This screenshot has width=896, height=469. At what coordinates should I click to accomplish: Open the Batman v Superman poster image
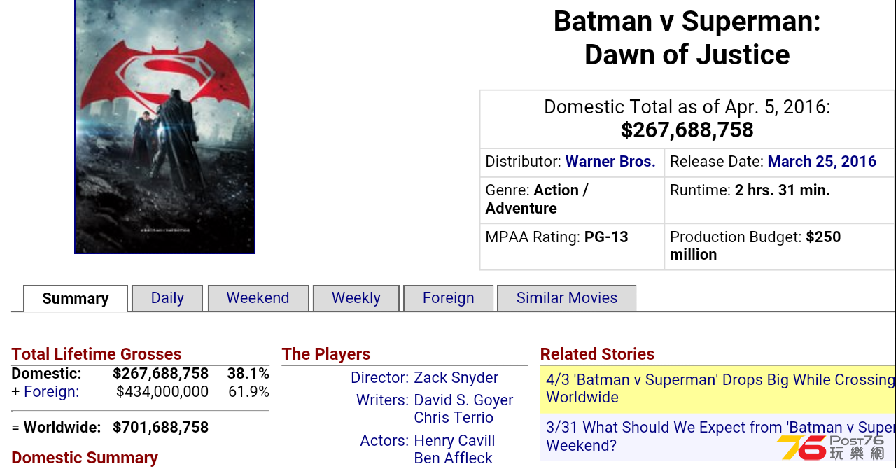(x=165, y=126)
